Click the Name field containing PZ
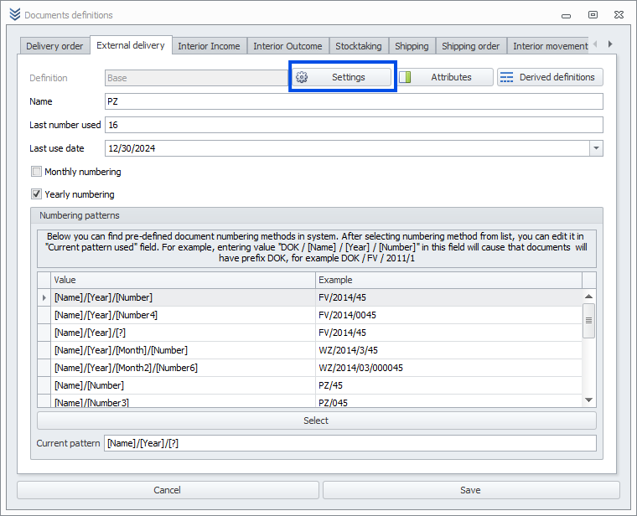This screenshot has height=516, width=637. pyautogui.click(x=354, y=101)
